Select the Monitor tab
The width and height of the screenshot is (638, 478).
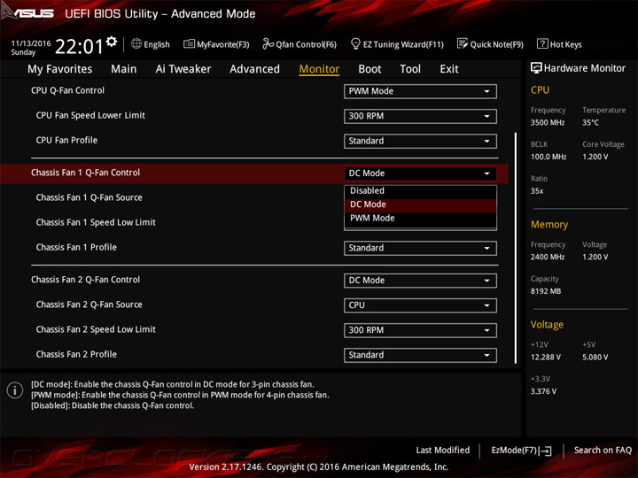point(319,69)
